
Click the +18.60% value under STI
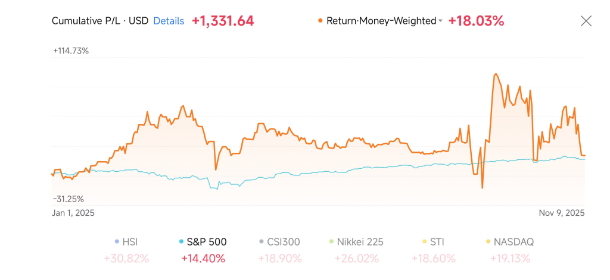coord(433,258)
